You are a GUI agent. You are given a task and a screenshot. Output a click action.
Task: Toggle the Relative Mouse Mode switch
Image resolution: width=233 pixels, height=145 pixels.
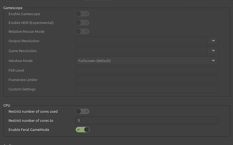tap(82, 31)
